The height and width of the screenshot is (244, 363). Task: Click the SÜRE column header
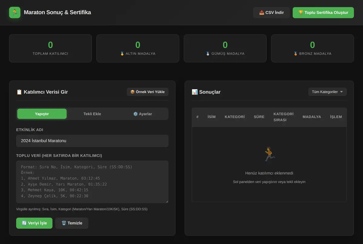click(x=259, y=117)
